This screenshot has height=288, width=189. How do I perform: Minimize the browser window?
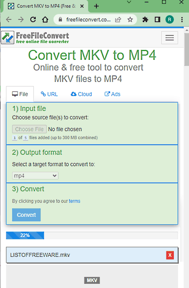(x=146, y=2)
